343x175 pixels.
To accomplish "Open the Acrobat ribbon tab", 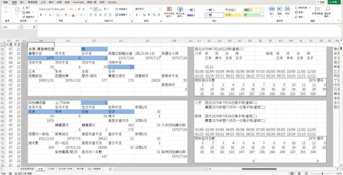I will coord(112,2).
